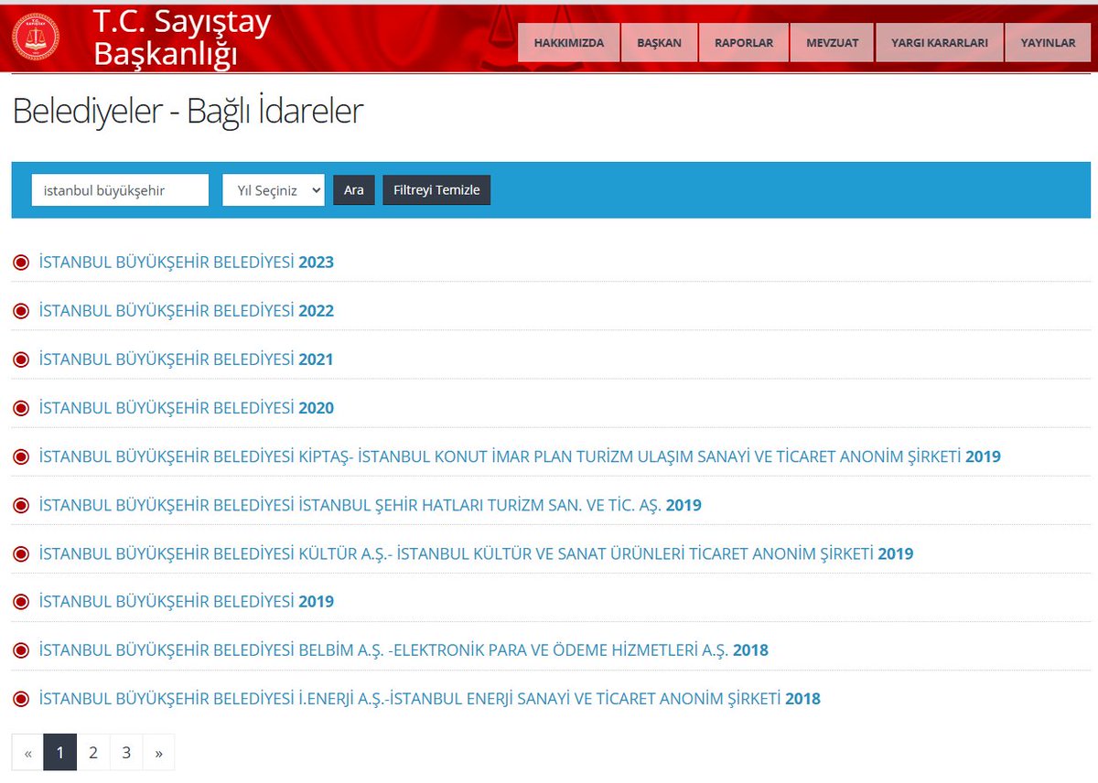Click the Filtreyi Temizle button
The image size is (1098, 783).
coord(436,190)
